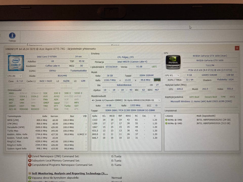Click memory mode Kaksoiskanava
Image resolution: width=243 pixels, height=182 pixels.
(x=124, y=85)
